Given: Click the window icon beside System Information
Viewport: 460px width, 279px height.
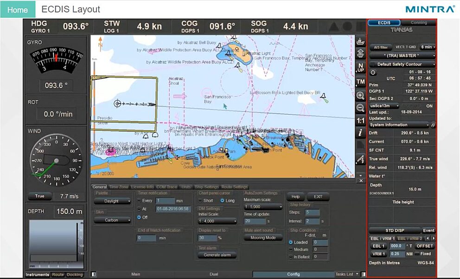Looking at the screenshot, I should [433, 125].
